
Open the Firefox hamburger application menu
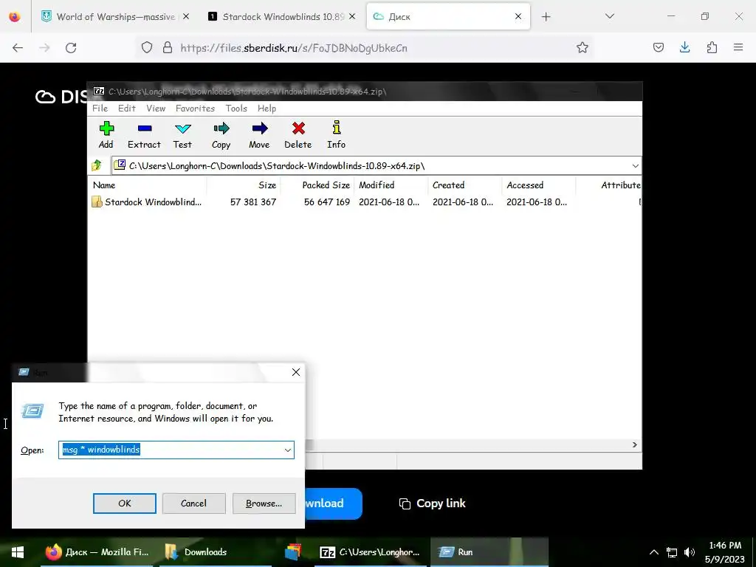click(738, 47)
